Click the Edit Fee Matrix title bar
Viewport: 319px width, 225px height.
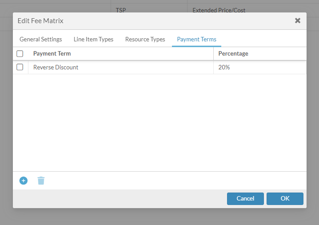[133, 20]
